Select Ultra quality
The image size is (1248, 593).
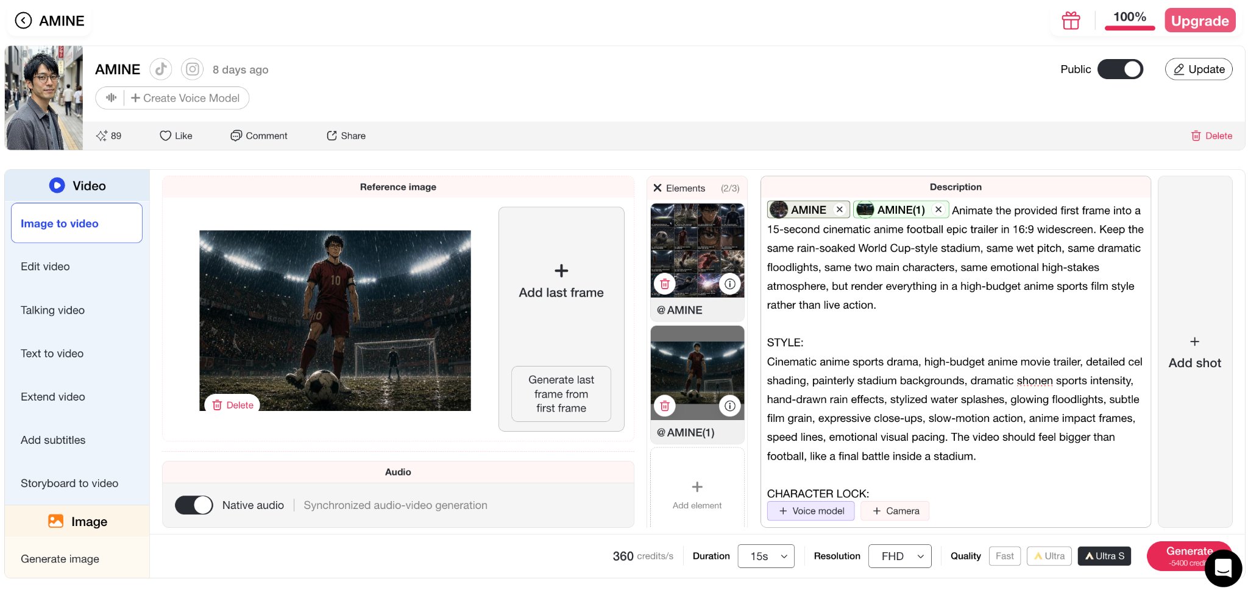[1049, 556]
